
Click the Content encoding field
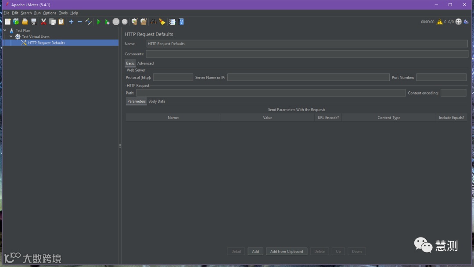click(x=453, y=93)
